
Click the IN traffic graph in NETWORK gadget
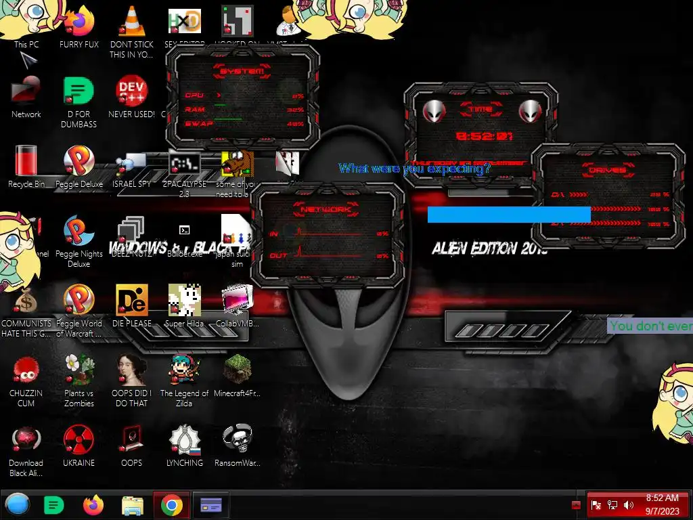pos(329,233)
